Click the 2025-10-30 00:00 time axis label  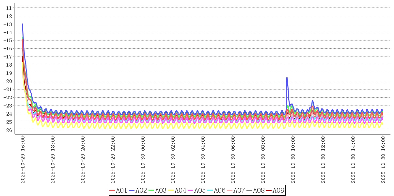[143, 160]
